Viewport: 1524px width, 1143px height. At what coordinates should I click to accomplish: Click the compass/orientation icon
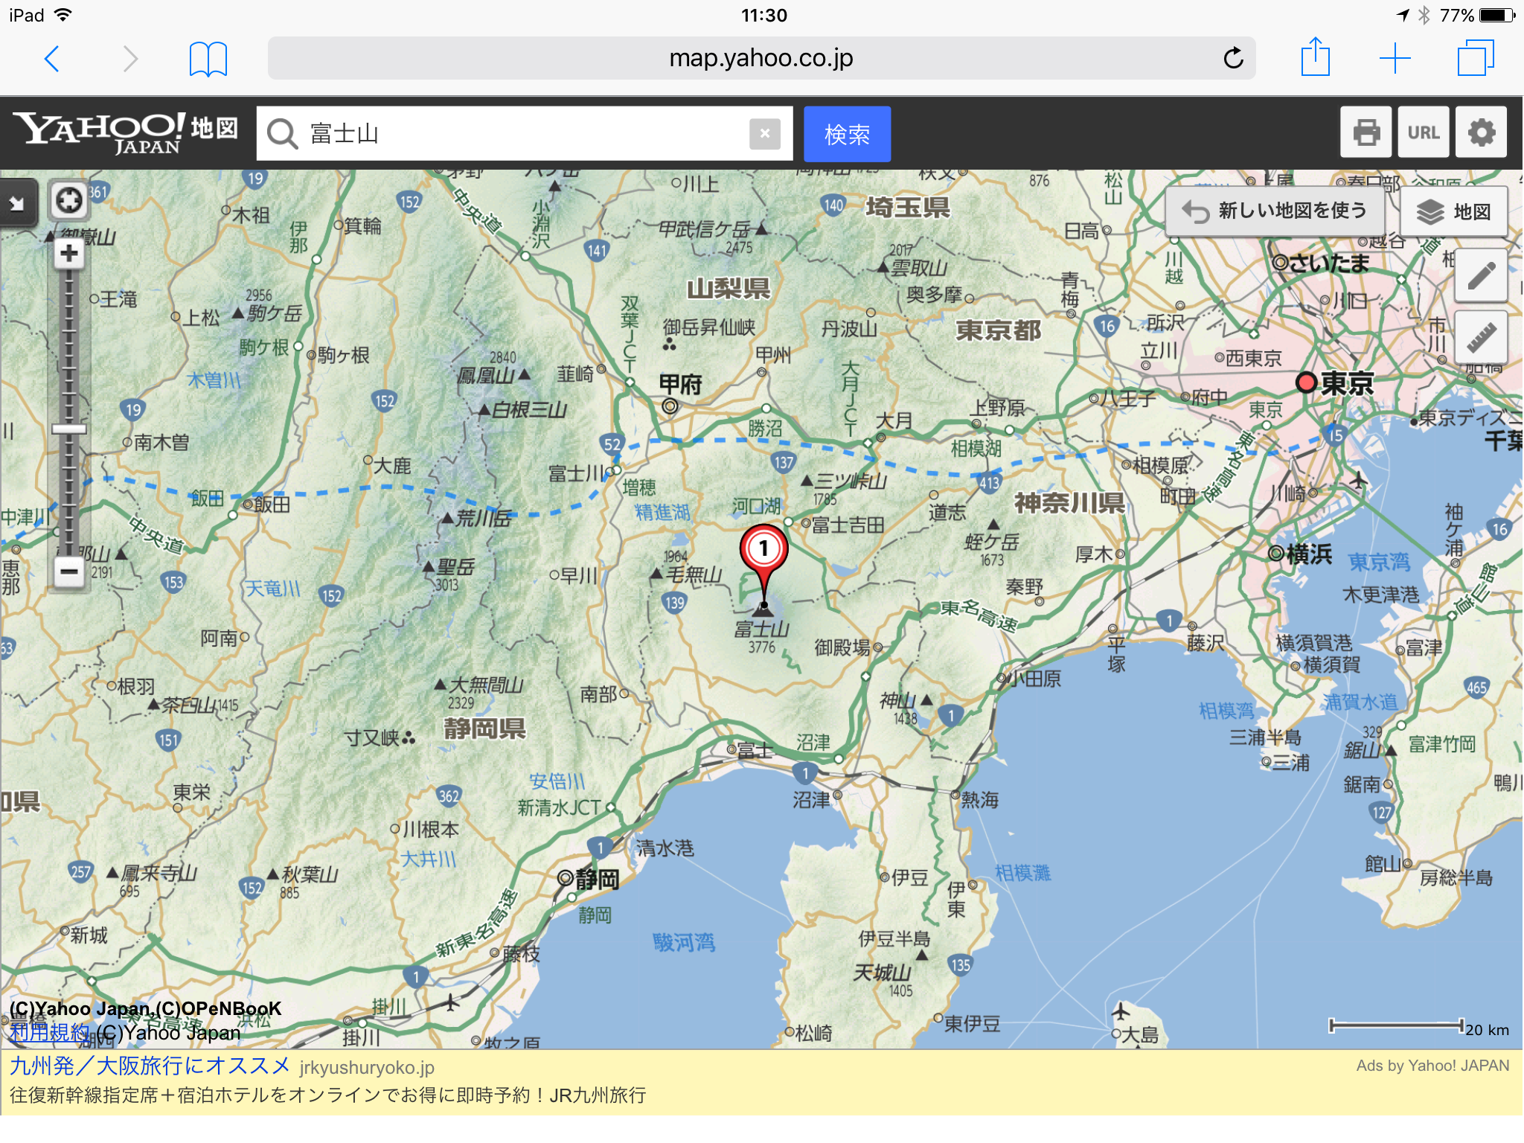pos(68,202)
